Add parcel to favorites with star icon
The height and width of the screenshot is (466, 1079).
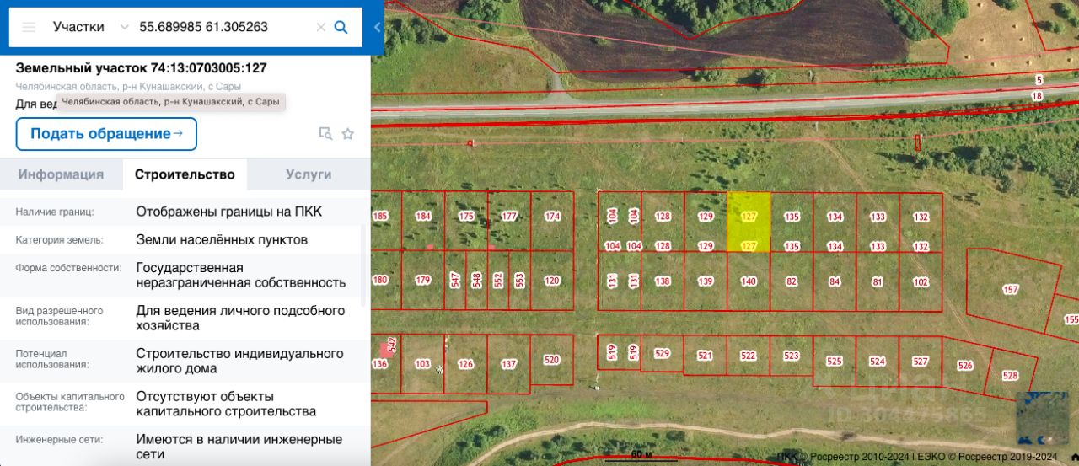click(x=347, y=133)
